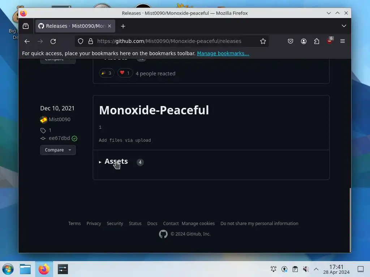Image resolution: width=370 pixels, height=277 pixels.
Task: Open clipboard tray icon
Action: [295, 269]
